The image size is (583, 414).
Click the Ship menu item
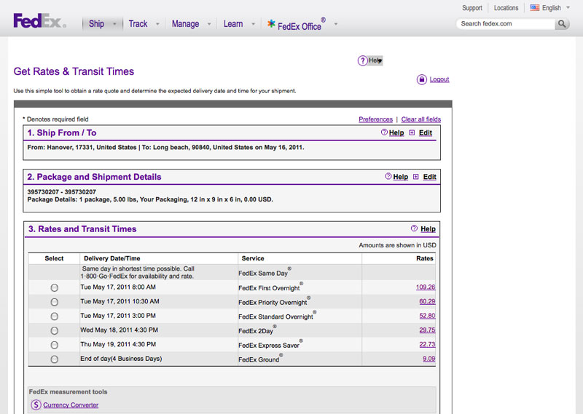coord(96,24)
